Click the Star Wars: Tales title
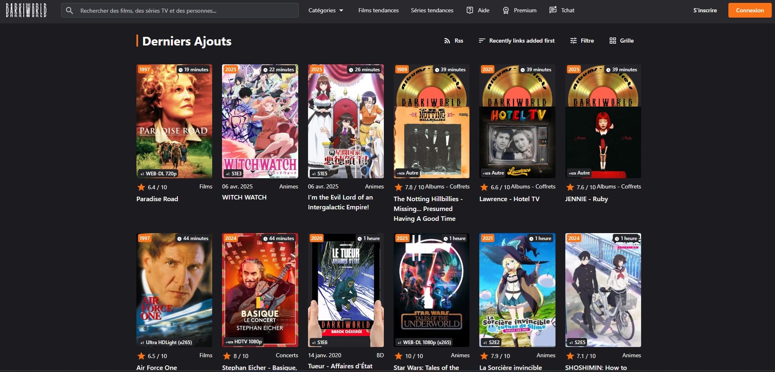This screenshot has height=372, width=775. tap(426, 367)
